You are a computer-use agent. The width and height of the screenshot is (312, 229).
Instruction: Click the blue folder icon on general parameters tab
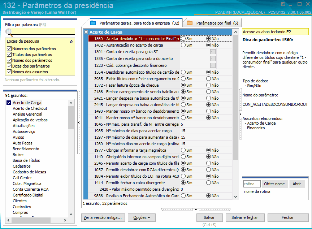(93, 23)
